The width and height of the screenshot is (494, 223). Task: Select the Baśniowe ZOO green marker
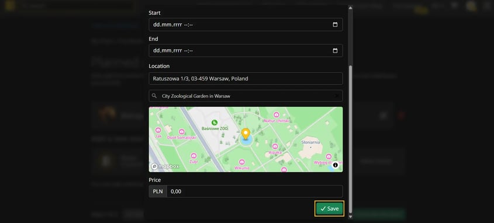click(x=215, y=123)
